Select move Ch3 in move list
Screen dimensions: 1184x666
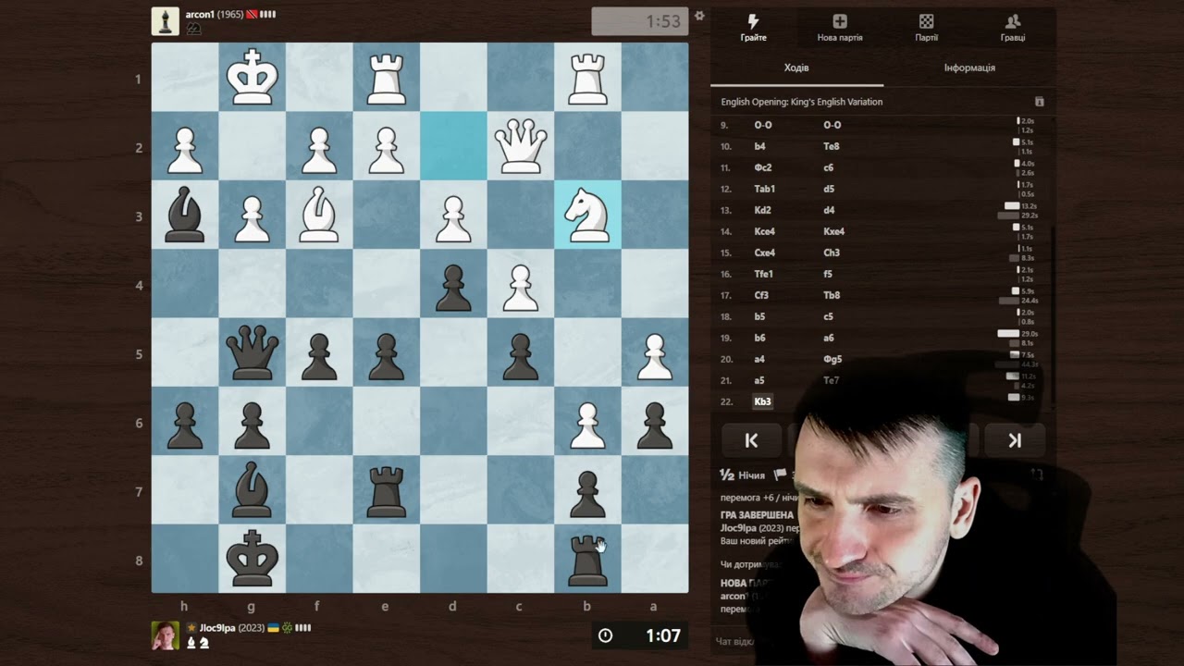[831, 253]
